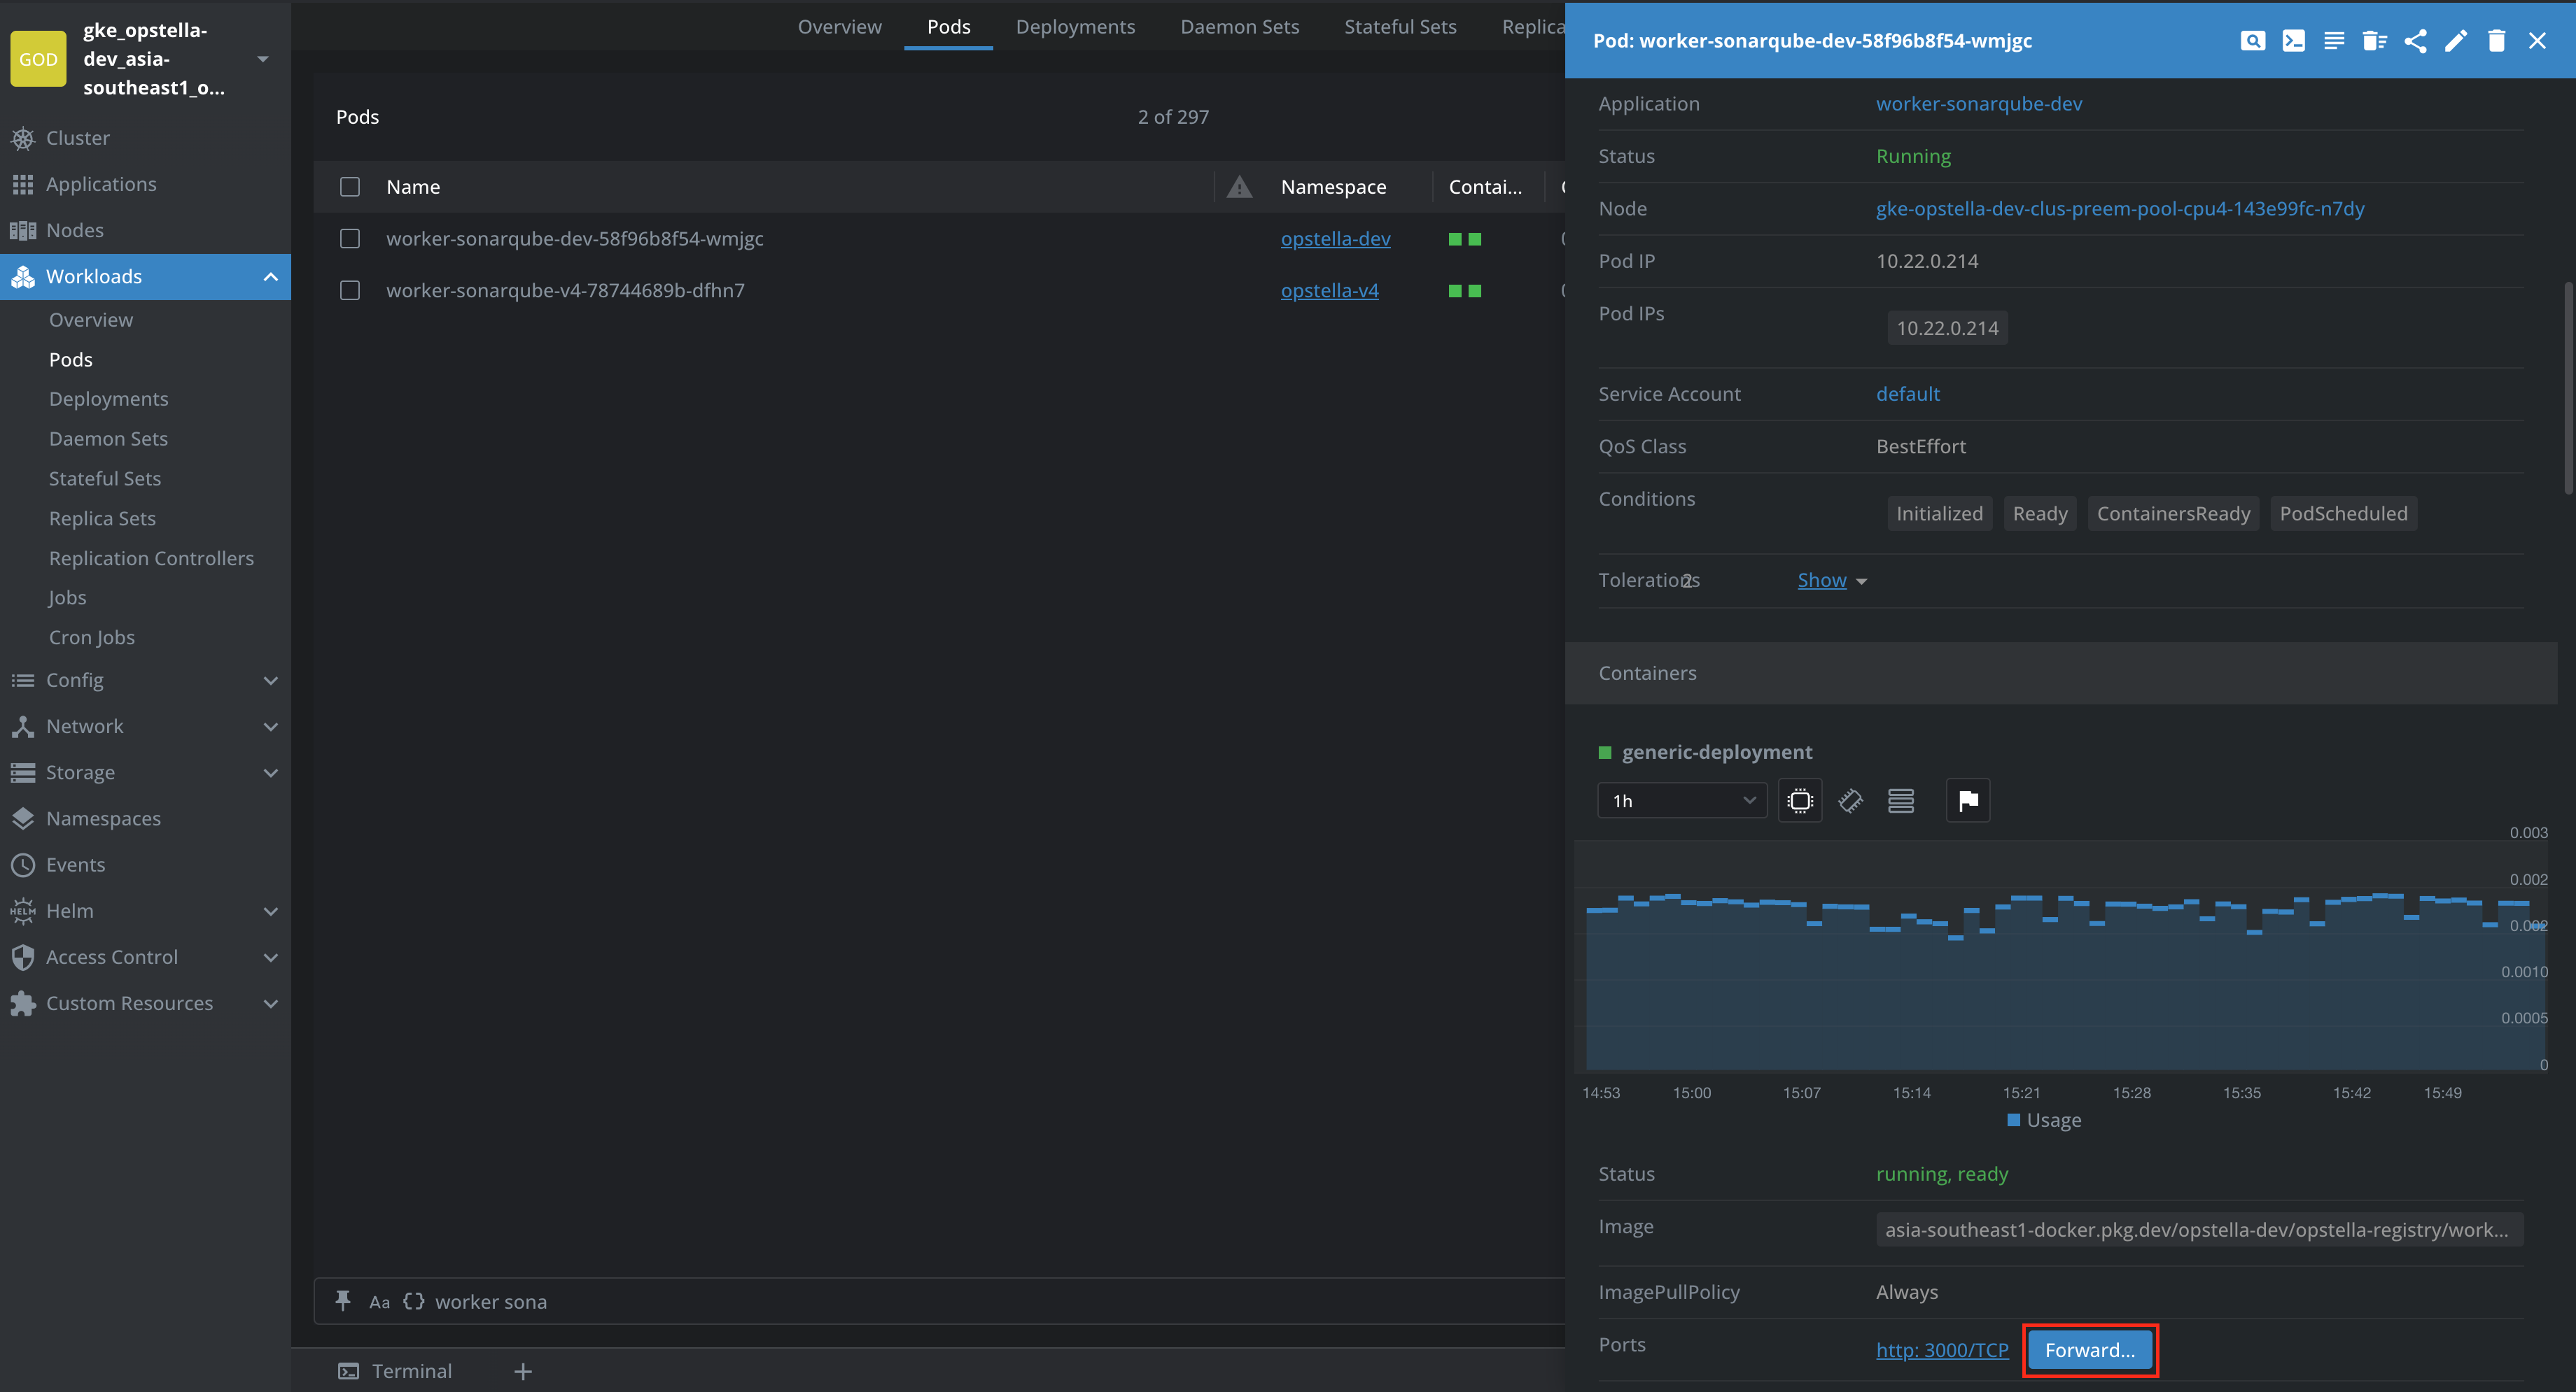Sort pods by the Name column
2576x1392 pixels.
413,187
